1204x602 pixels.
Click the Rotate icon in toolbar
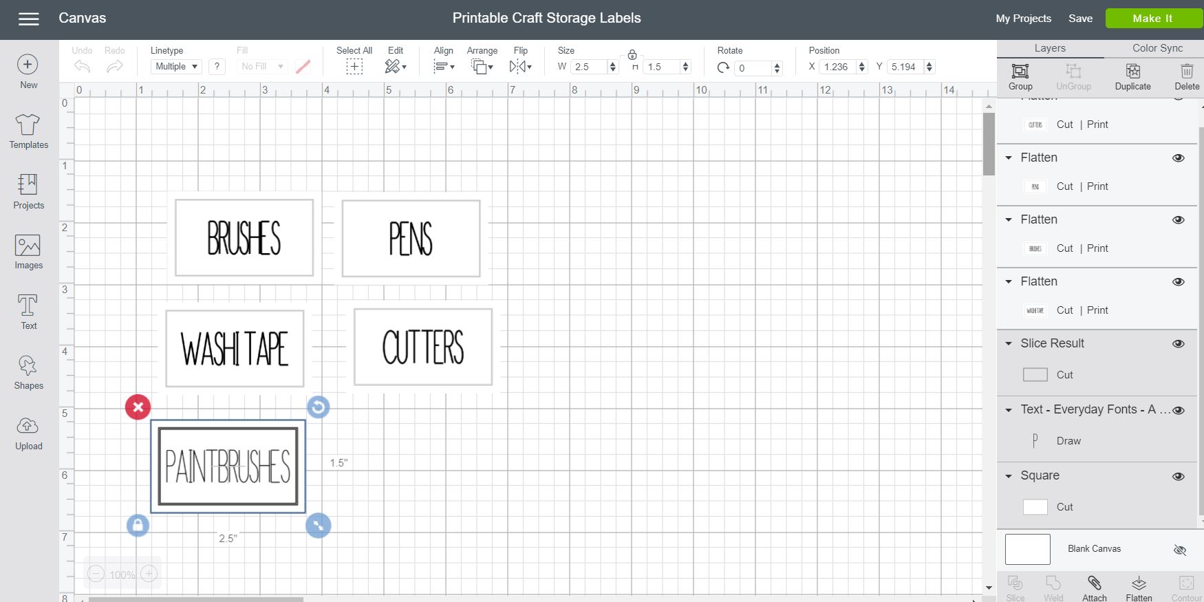tap(723, 67)
